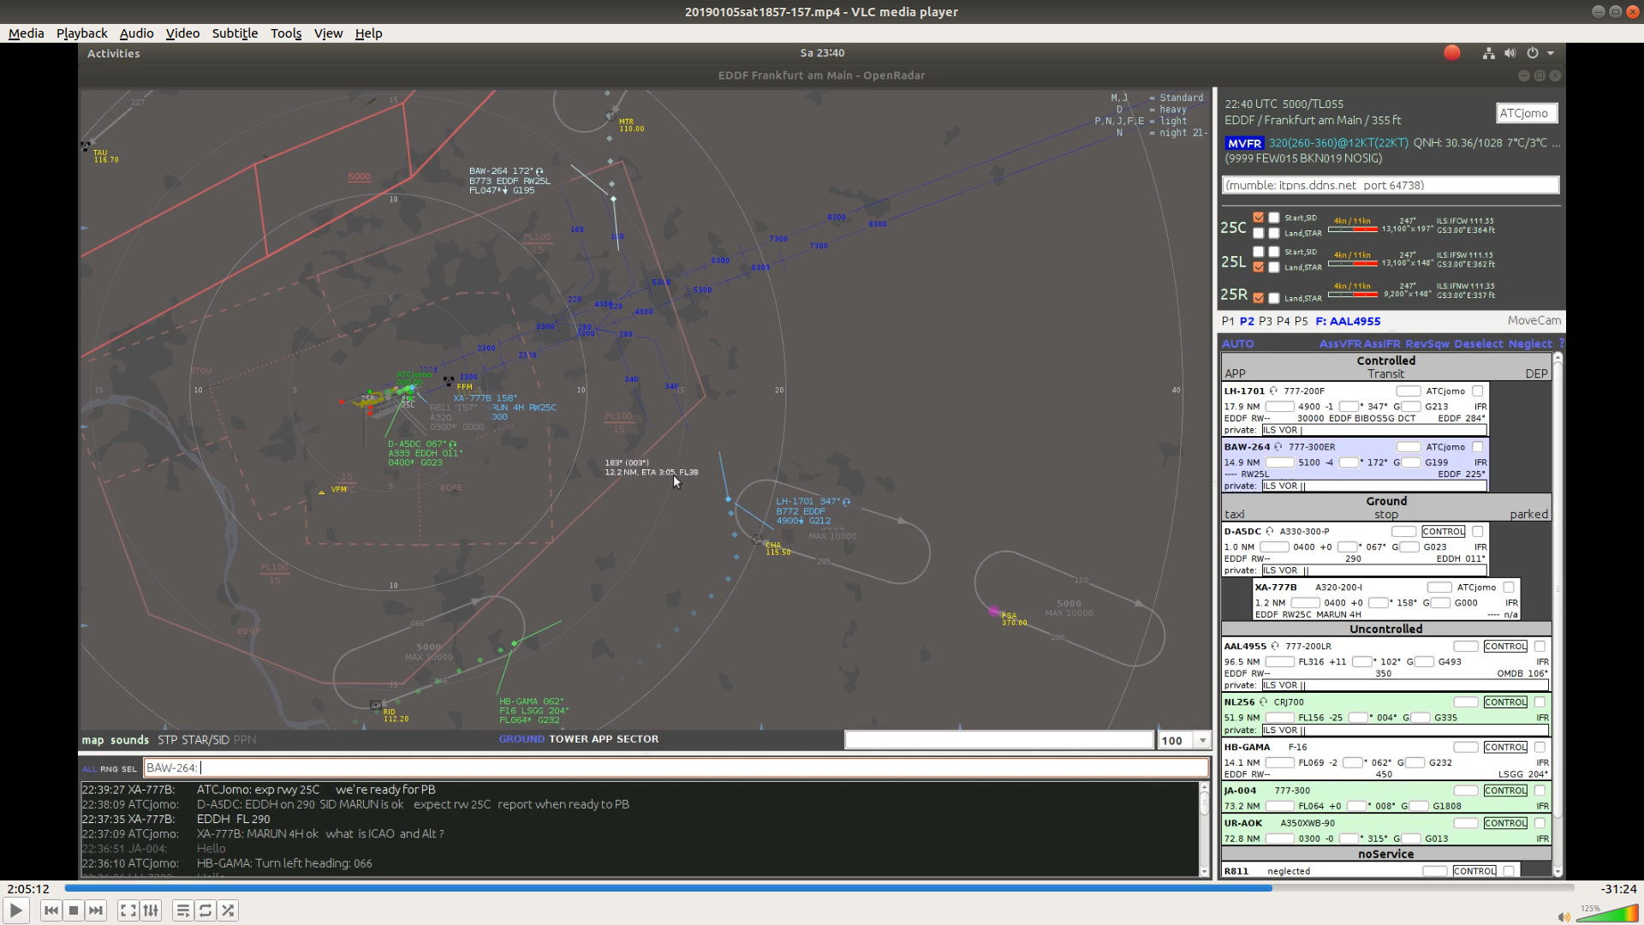Click CONTROL button on HB-GAMA strip
The image size is (1644, 925).
point(1505,748)
